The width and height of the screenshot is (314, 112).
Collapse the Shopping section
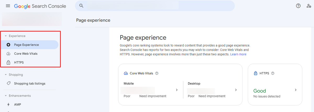point(6,75)
